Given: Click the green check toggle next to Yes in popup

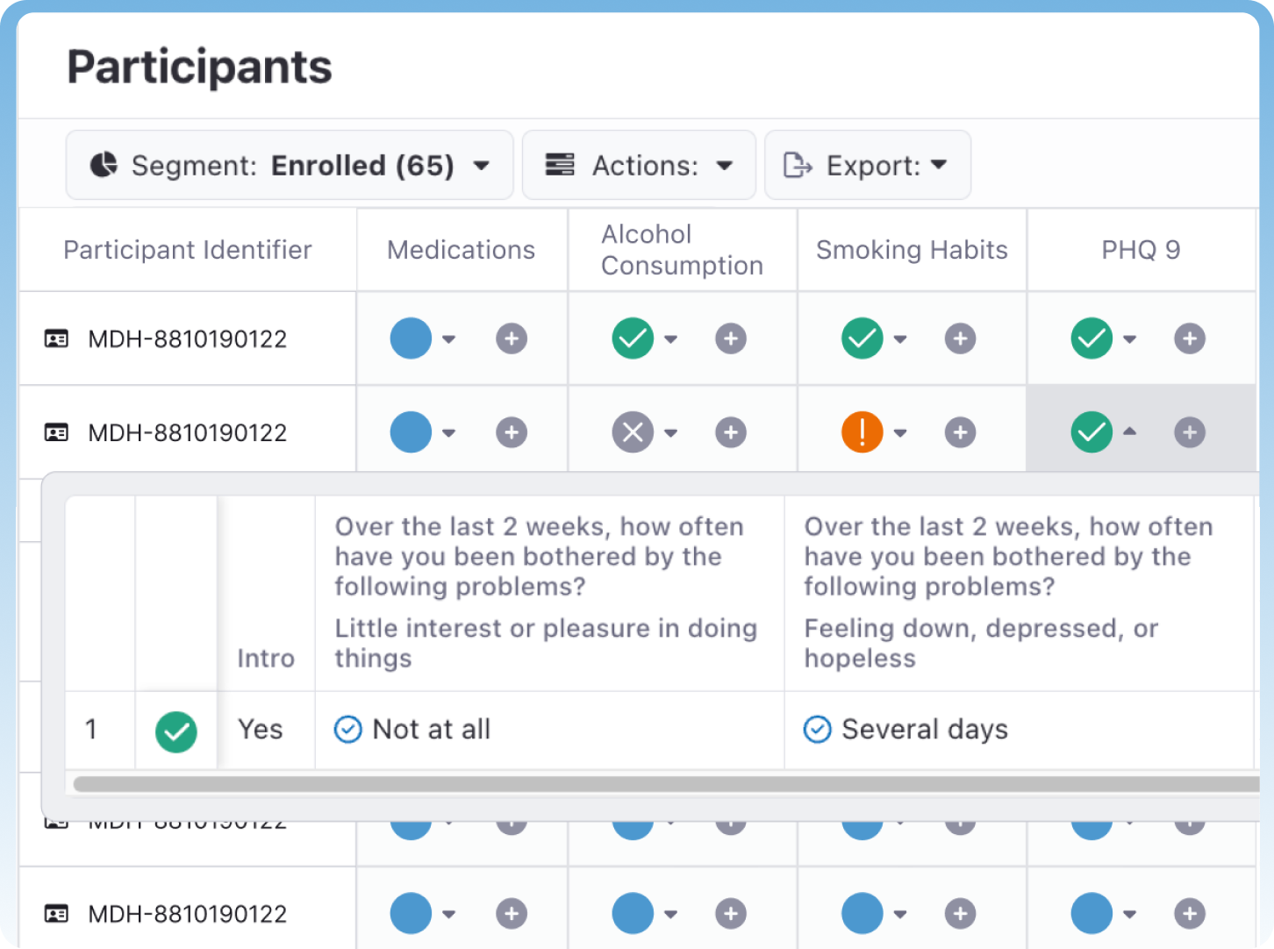Looking at the screenshot, I should [x=175, y=729].
